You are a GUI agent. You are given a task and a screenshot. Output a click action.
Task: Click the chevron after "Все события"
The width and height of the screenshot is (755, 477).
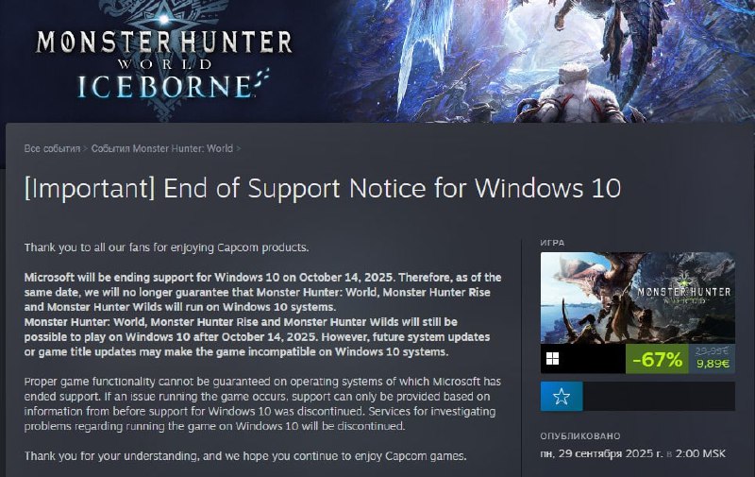86,148
